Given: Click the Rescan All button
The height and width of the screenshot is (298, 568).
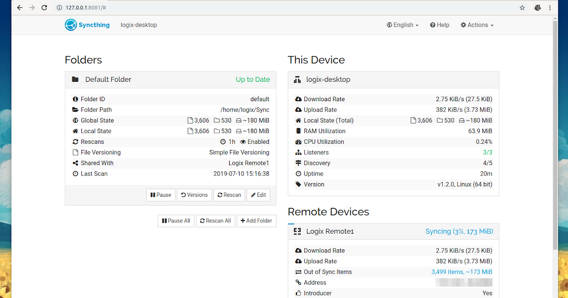Looking at the screenshot, I should pos(215,221).
